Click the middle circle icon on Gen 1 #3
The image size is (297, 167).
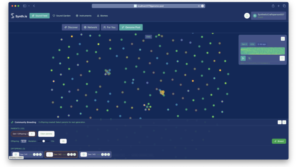[106, 154]
